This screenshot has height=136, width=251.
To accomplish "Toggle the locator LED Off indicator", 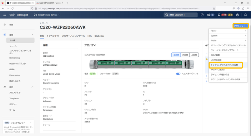I will point(115,74).
